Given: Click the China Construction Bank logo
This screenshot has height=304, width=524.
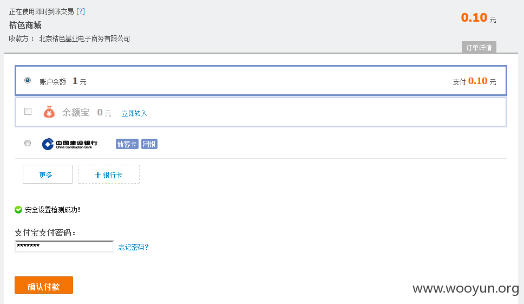Looking at the screenshot, I should coord(70,144).
